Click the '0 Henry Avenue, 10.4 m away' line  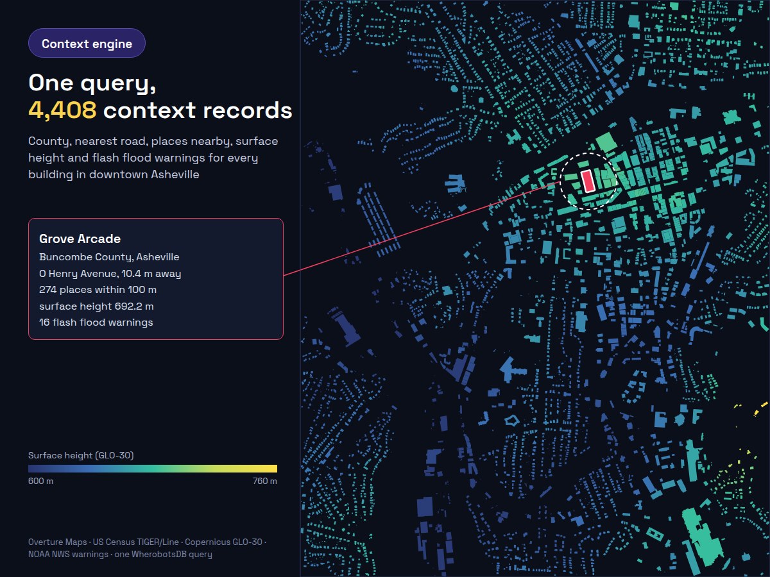(110, 274)
